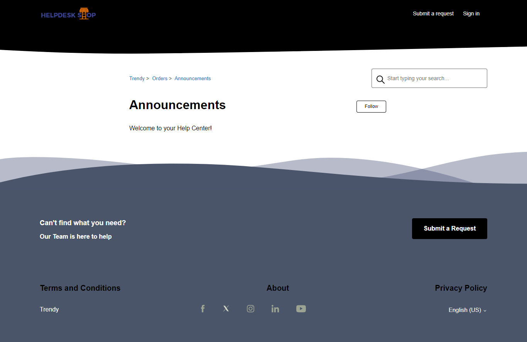Go to Orders breadcrumb link
Image resolution: width=527 pixels, height=342 pixels.
(x=160, y=78)
